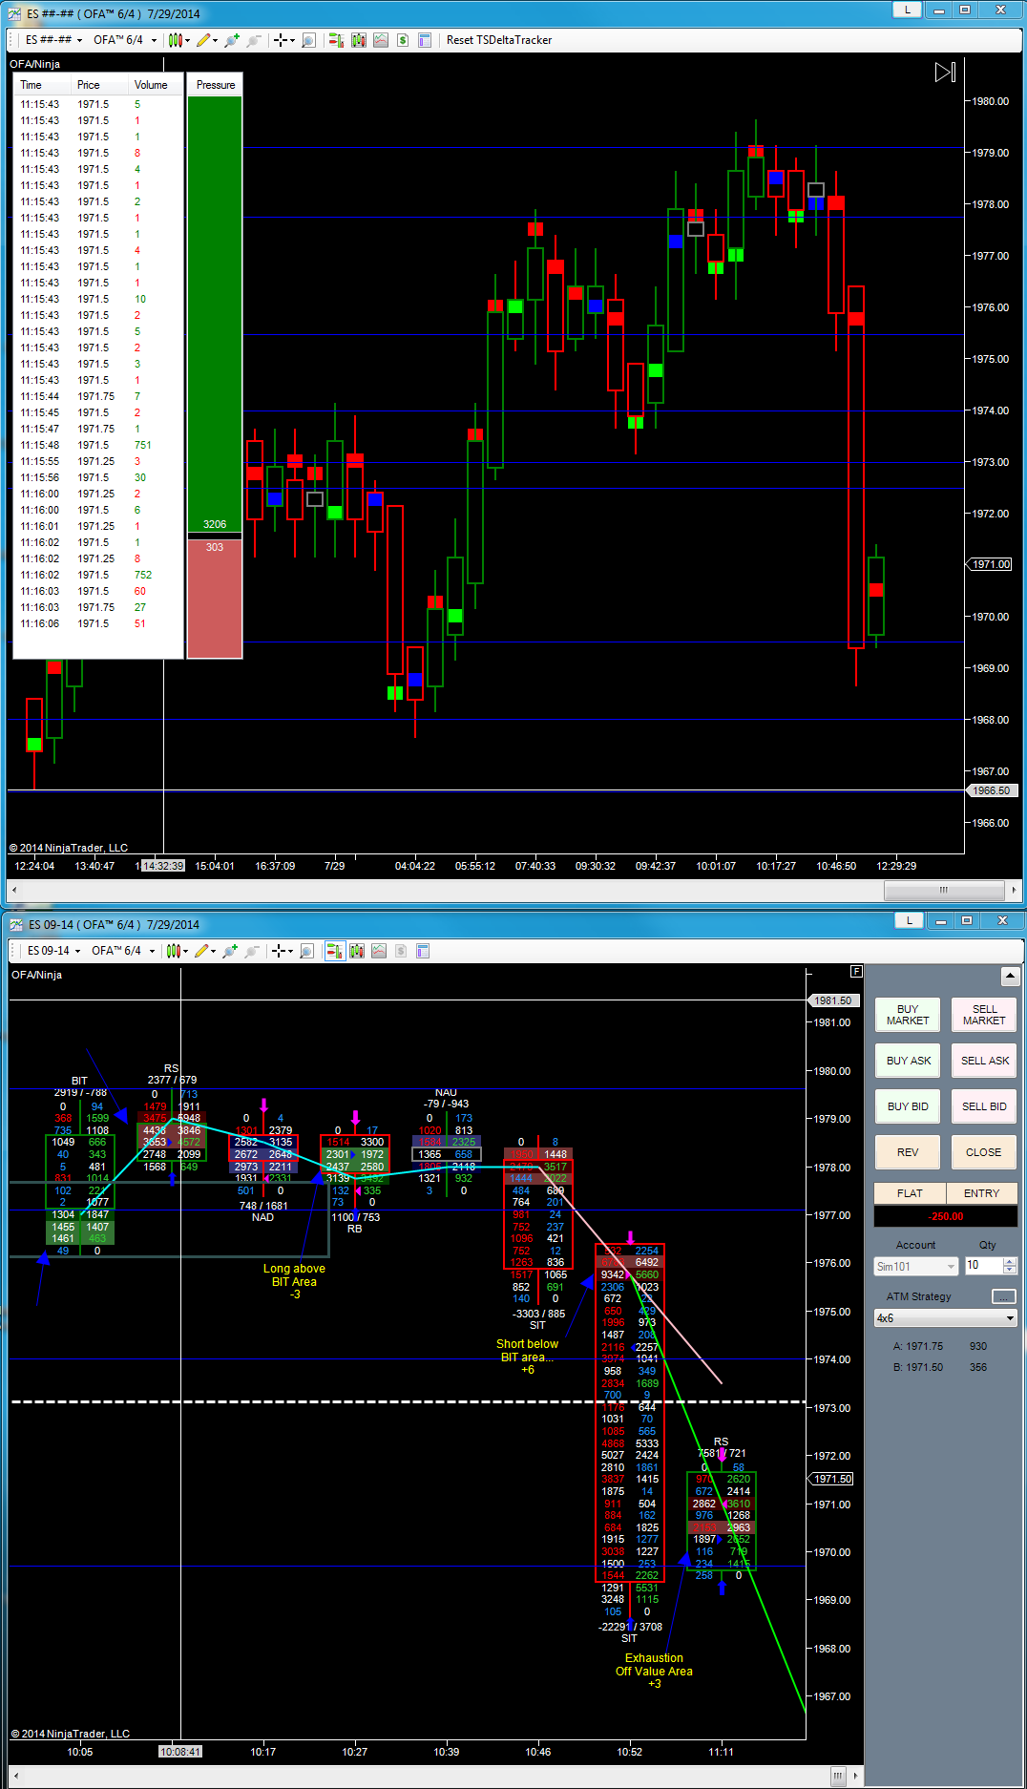Click greyed Strategies dollar icon in ES 09-14 window

pyautogui.click(x=401, y=951)
